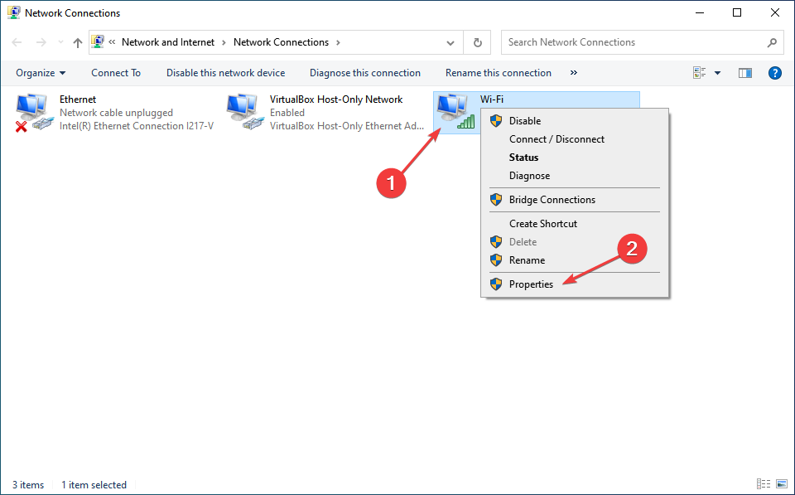Select VirtualBox Host-Only Network adapter icon
The height and width of the screenshot is (495, 795).
(x=245, y=112)
